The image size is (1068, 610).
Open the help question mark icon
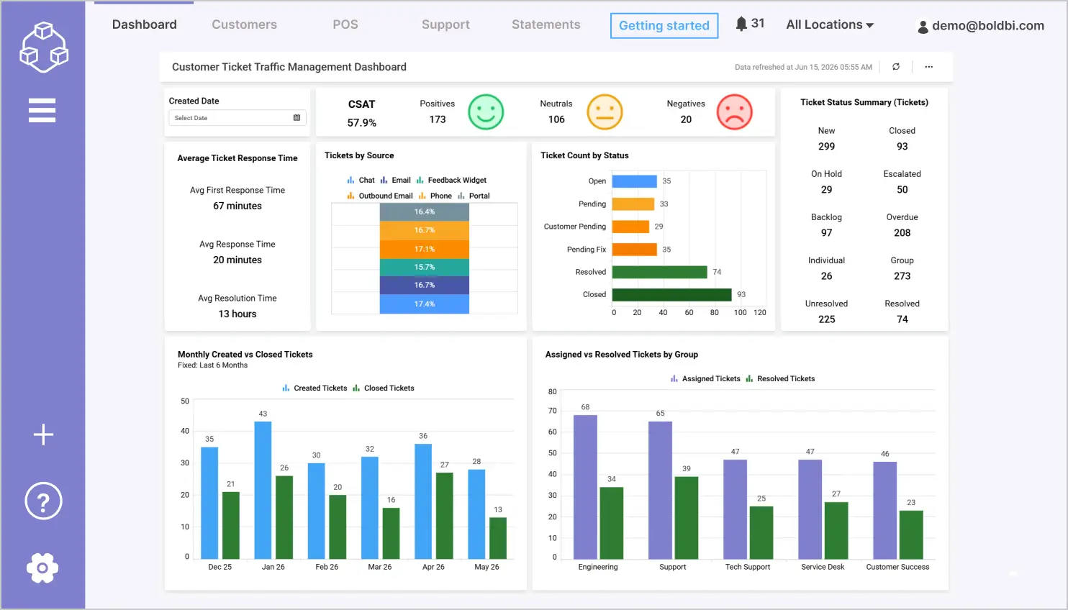click(43, 501)
